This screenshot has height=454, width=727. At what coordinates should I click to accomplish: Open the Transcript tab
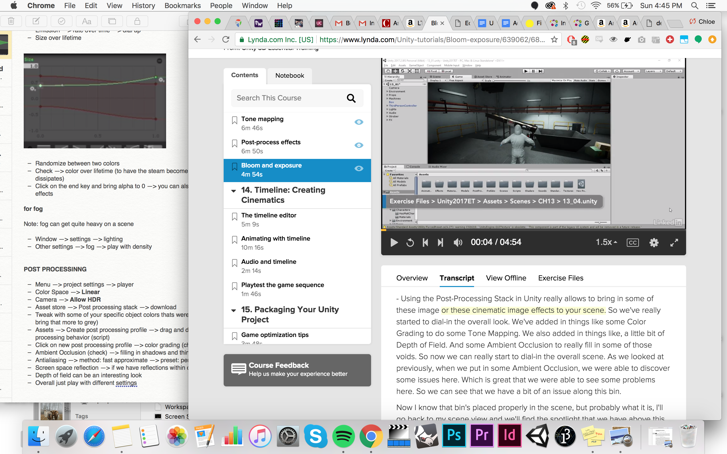[x=457, y=278]
